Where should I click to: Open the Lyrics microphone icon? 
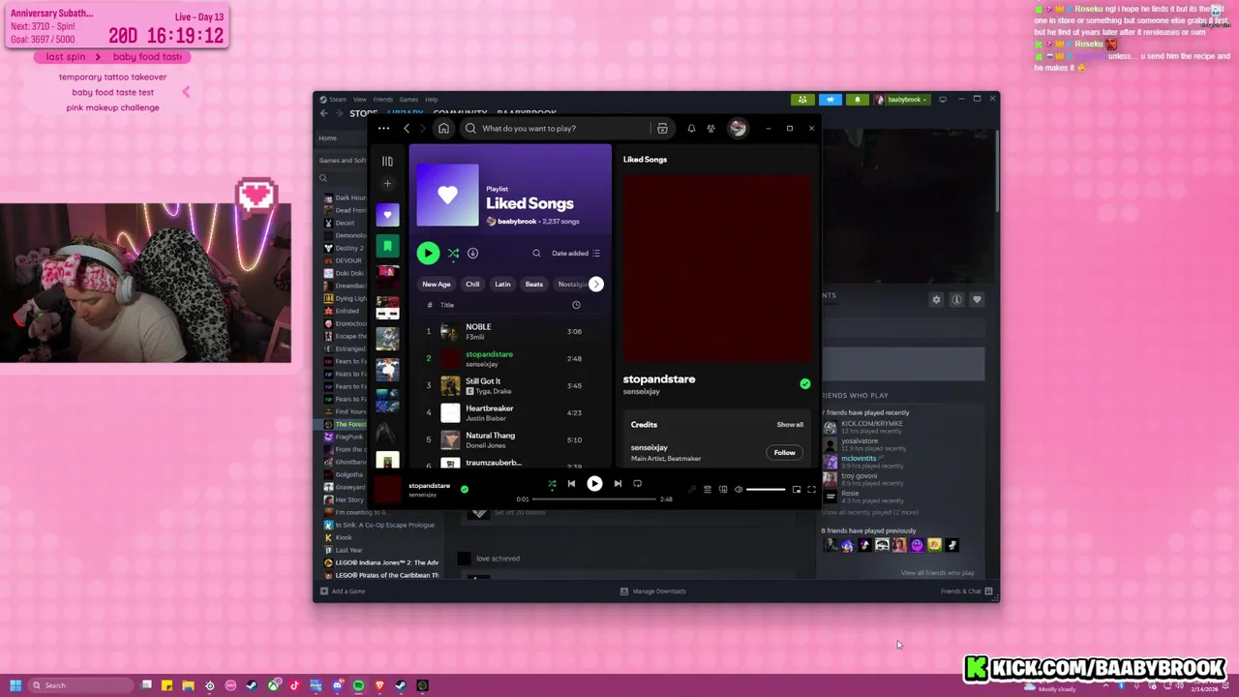pyautogui.click(x=692, y=490)
